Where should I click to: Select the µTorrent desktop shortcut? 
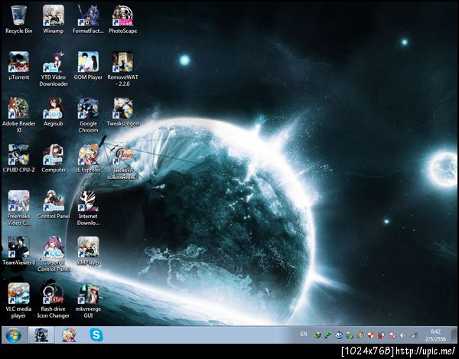click(x=18, y=66)
